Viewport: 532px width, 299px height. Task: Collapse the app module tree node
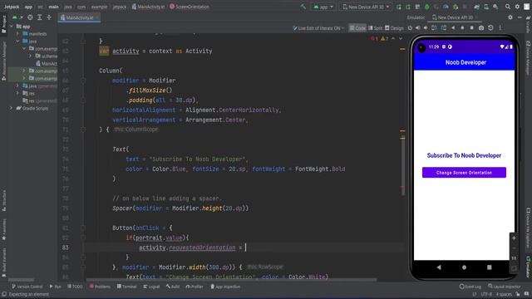click(x=12, y=27)
